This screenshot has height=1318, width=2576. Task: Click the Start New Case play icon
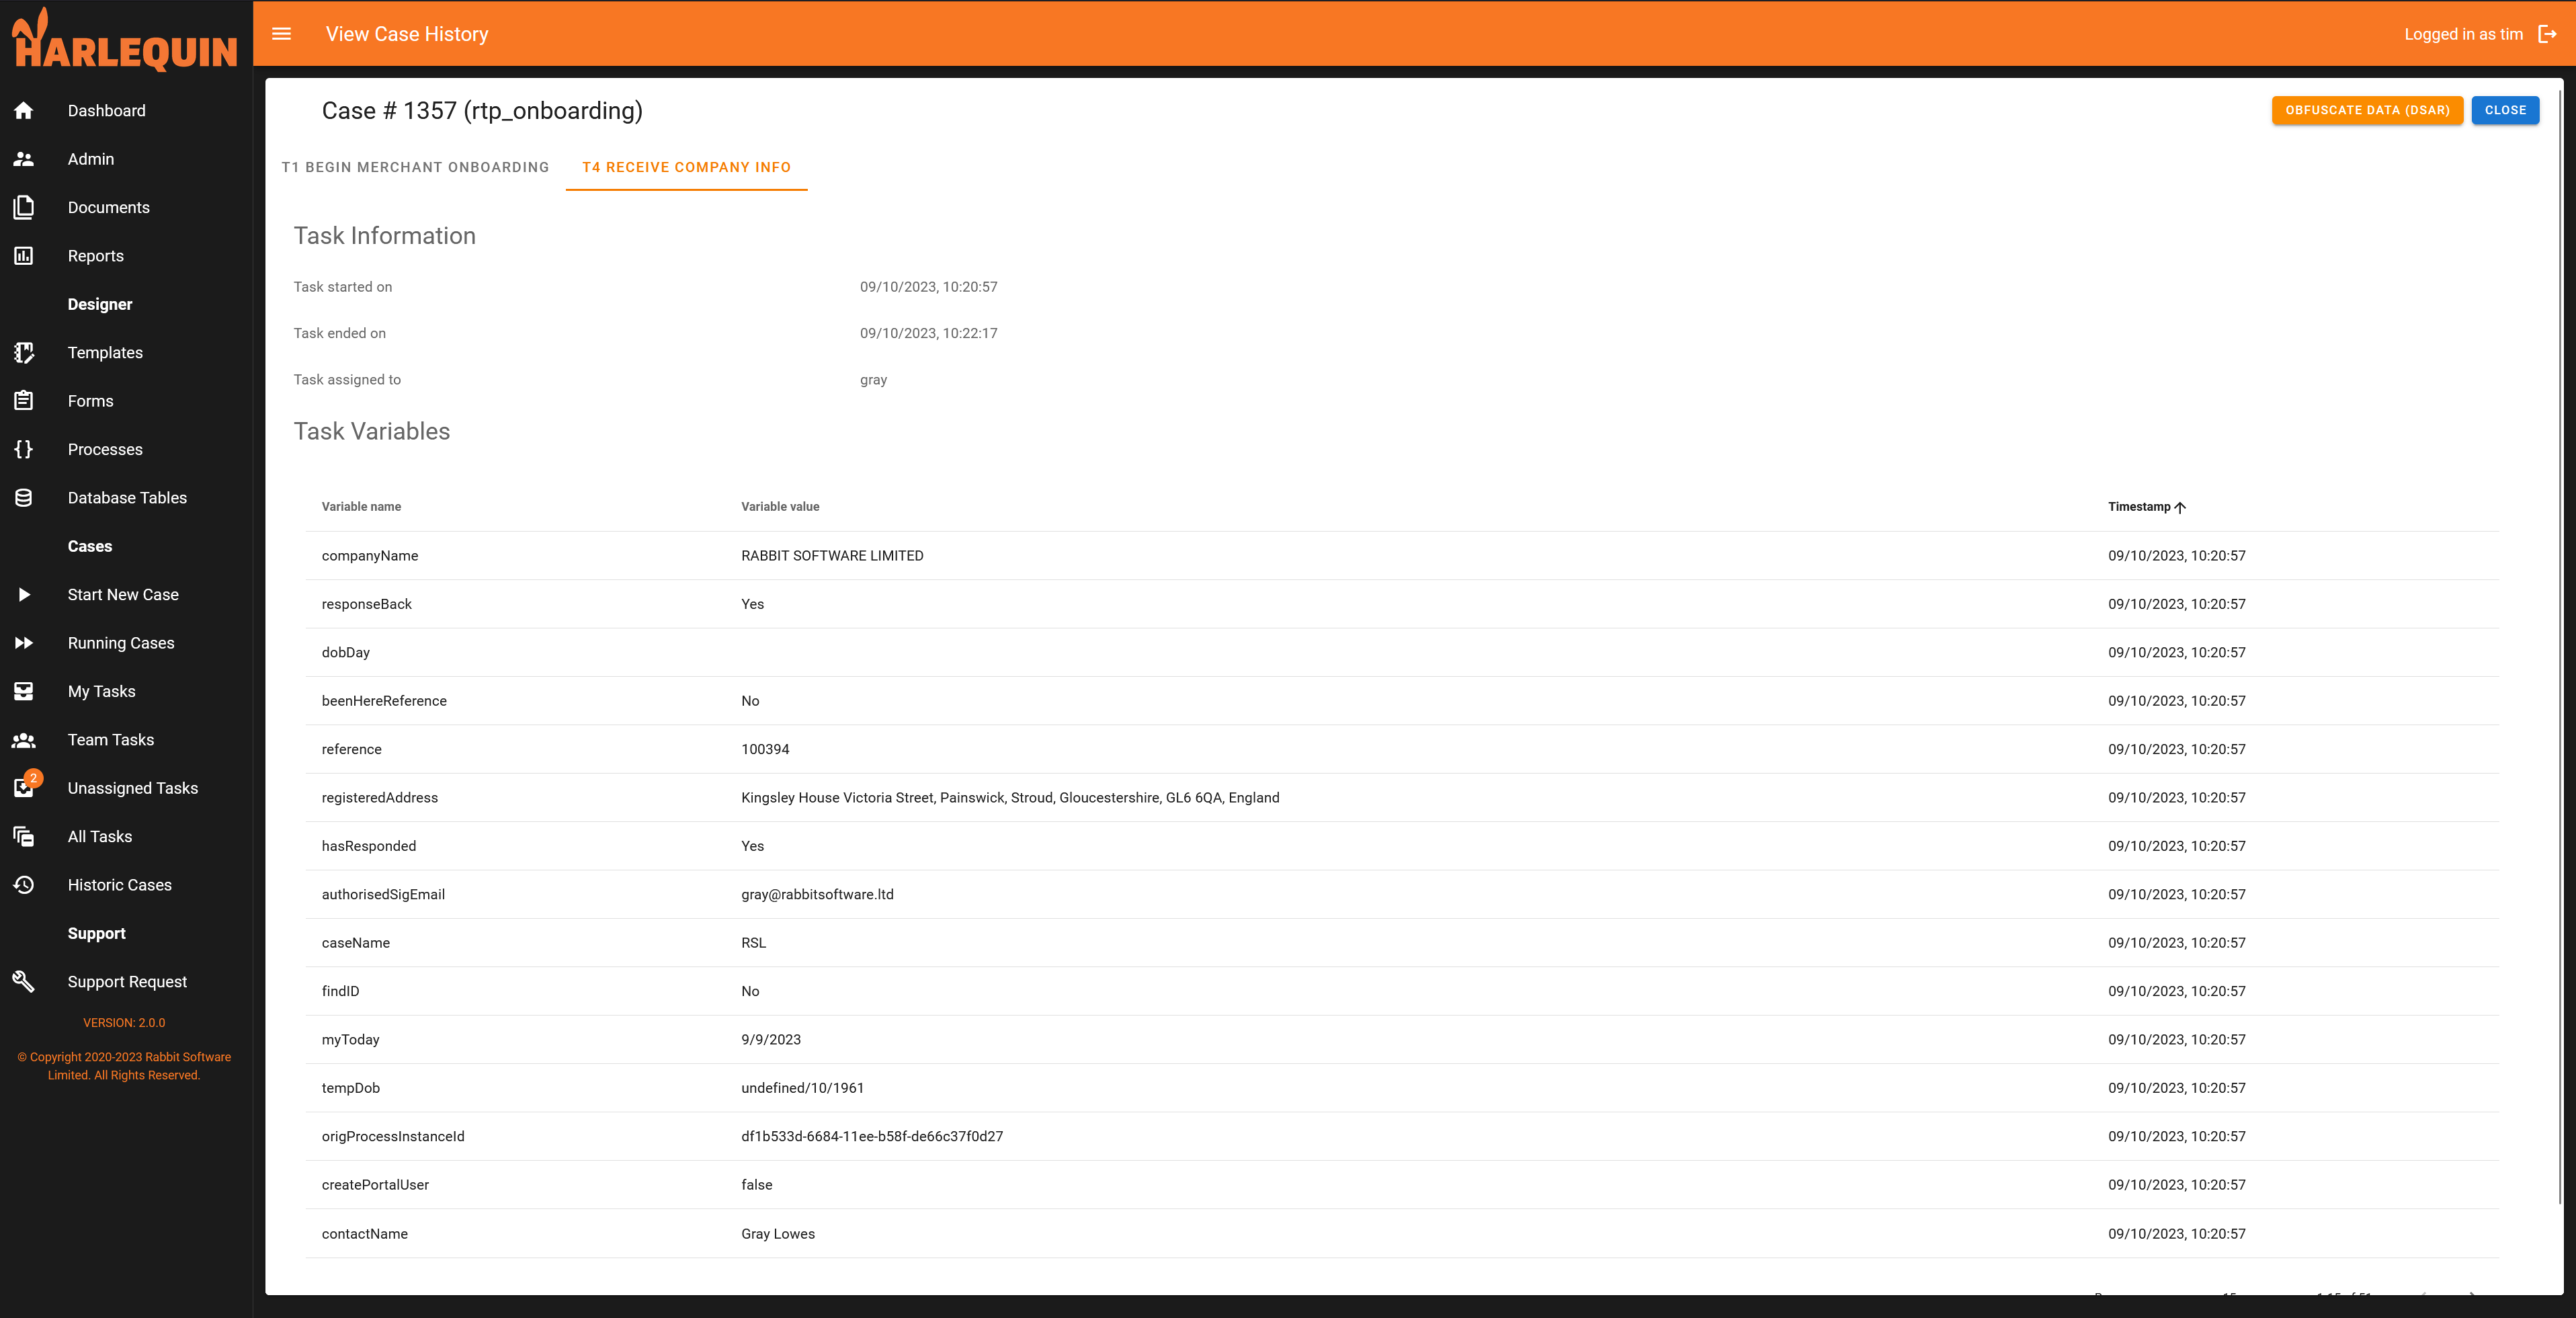(x=24, y=595)
